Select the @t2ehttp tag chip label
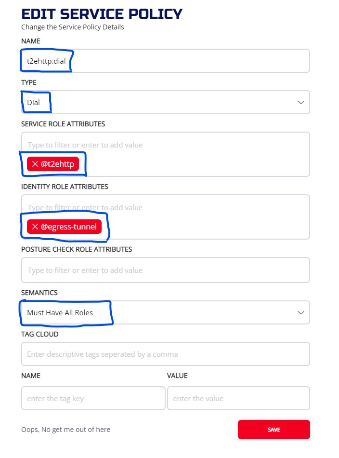This screenshot has width=339, height=458. pos(57,164)
